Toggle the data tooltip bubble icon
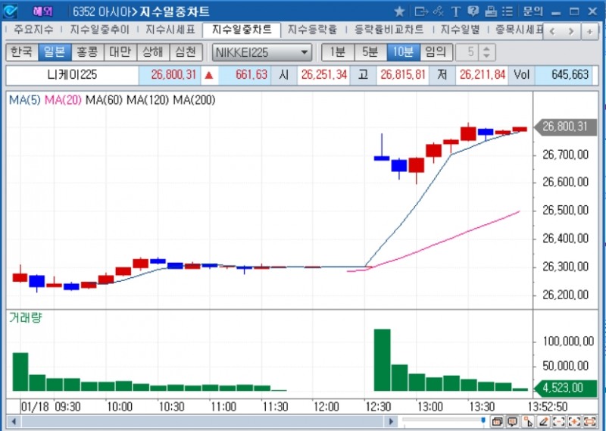The height and width of the screenshot is (431, 606). coord(513,421)
